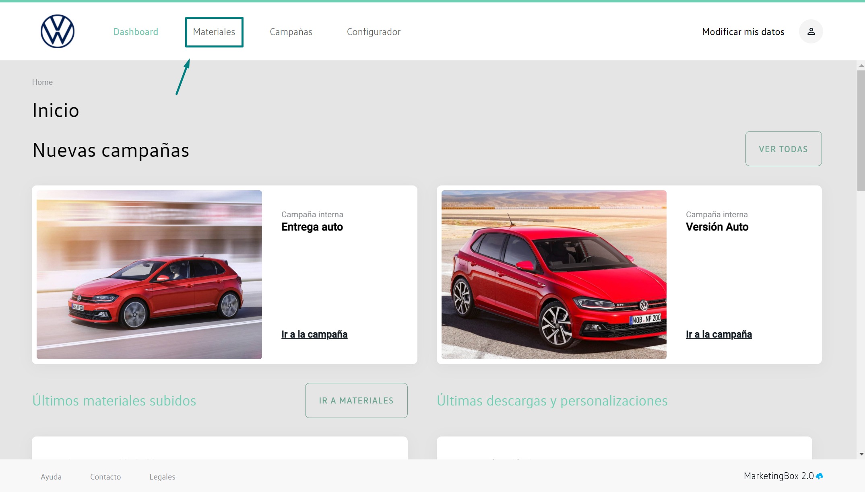
Task: Click the Volkswagen logo
Action: tap(58, 31)
